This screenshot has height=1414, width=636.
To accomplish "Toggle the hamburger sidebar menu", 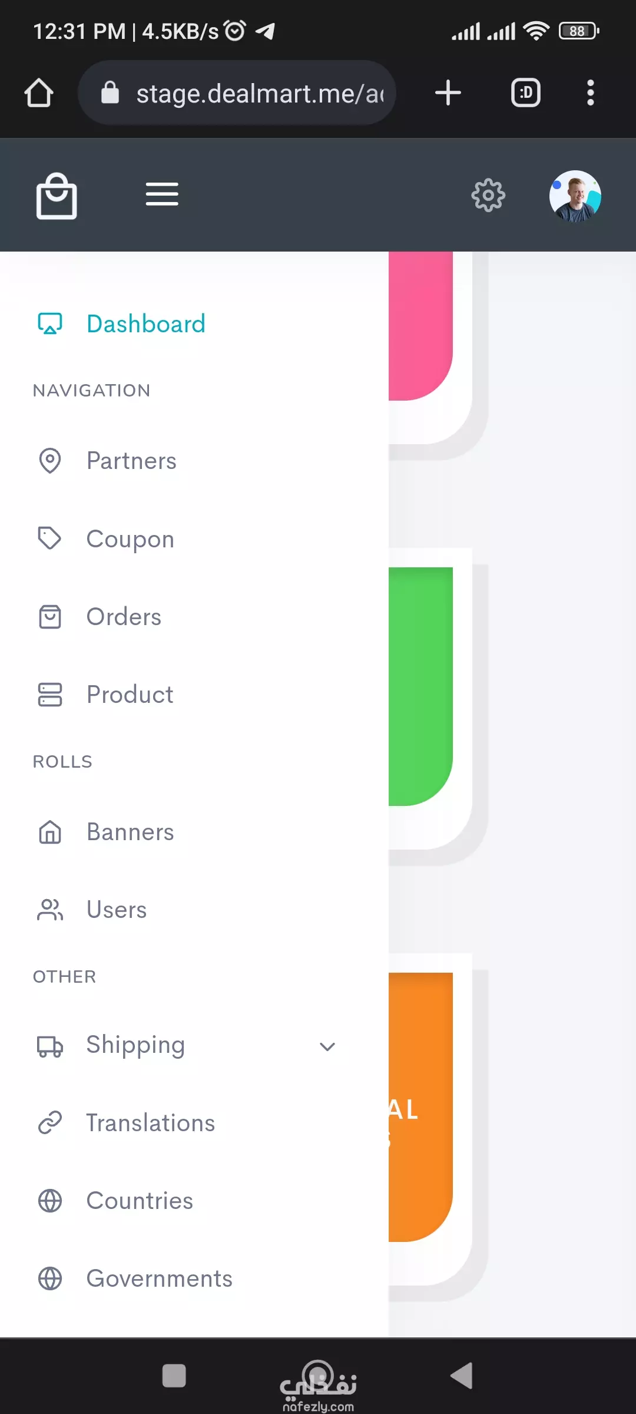I will tap(162, 194).
